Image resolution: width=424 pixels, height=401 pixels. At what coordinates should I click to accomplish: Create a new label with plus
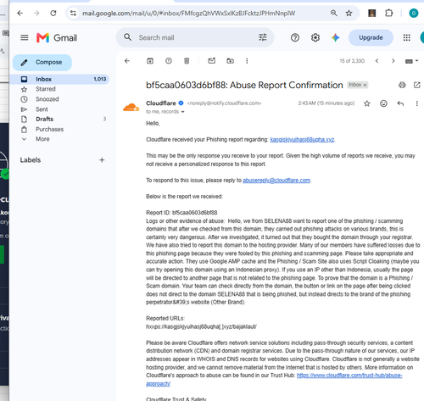(102, 160)
